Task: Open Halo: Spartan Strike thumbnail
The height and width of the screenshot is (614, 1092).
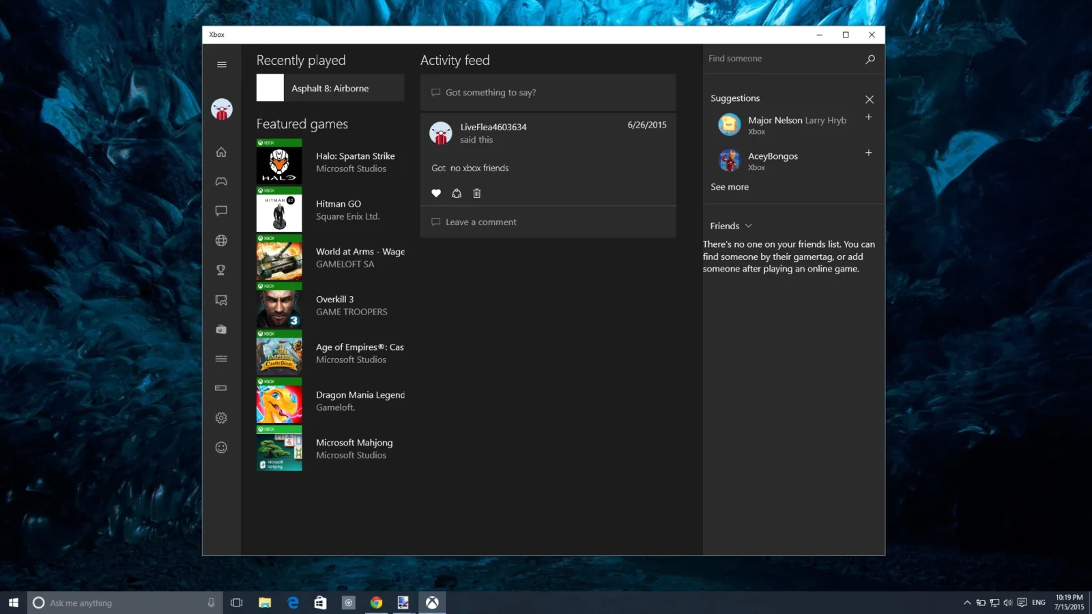Action: point(279,162)
